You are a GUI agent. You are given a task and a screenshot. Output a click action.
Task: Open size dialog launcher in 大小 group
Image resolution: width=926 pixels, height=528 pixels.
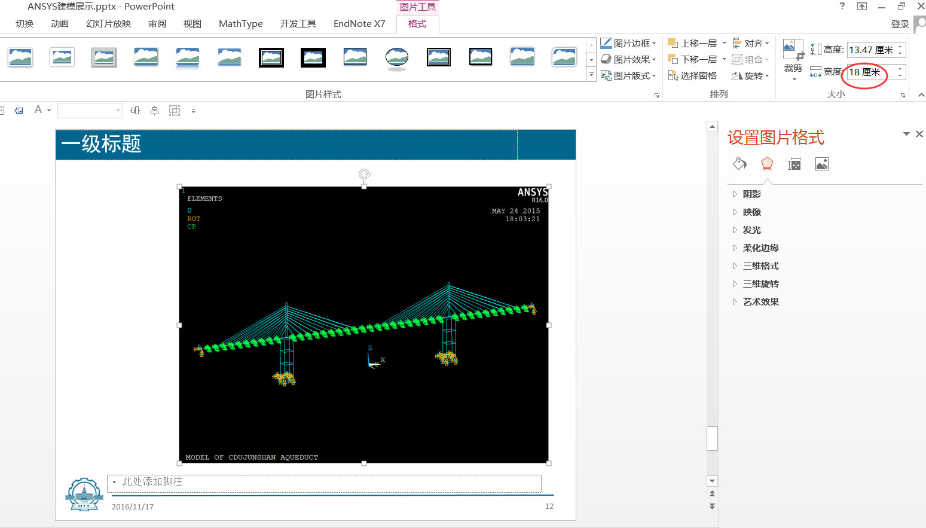pyautogui.click(x=903, y=95)
